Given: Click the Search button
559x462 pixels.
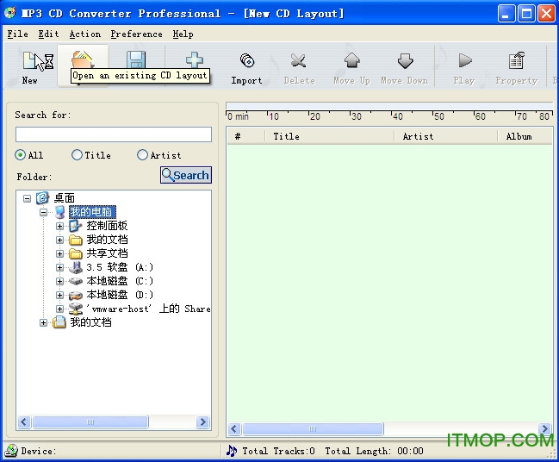Looking at the screenshot, I should point(186,175).
